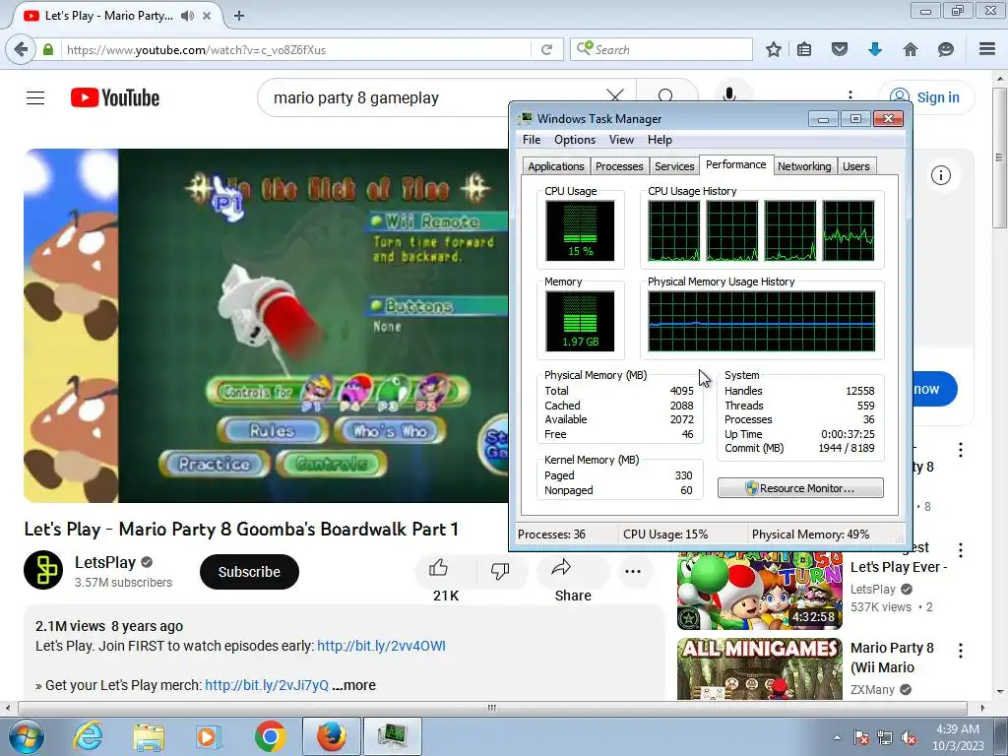The image size is (1008, 756).
Task: Click the video info circle icon
Action: tap(940, 175)
